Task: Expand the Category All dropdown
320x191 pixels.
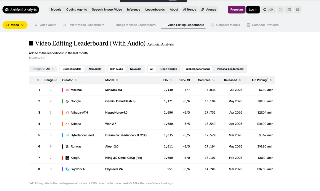Action: 43,69
